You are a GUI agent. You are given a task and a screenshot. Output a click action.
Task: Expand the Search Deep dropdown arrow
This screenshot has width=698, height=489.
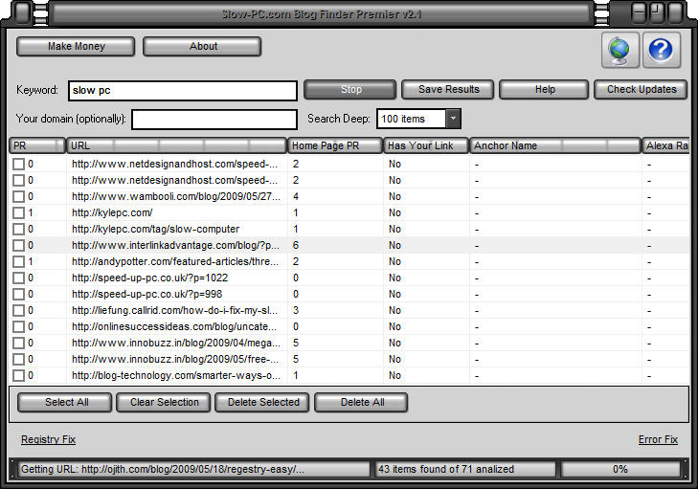453,119
